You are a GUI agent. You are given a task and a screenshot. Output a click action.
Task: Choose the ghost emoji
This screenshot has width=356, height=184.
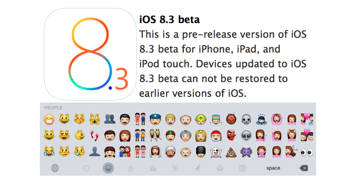[x=215, y=151]
